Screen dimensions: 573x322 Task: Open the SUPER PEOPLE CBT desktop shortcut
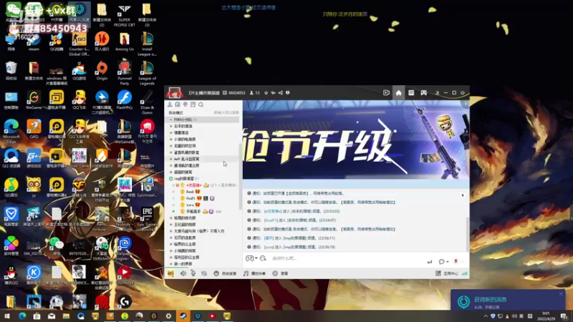coord(124,15)
